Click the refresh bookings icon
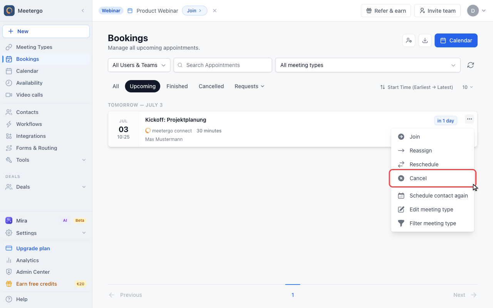 (470, 65)
